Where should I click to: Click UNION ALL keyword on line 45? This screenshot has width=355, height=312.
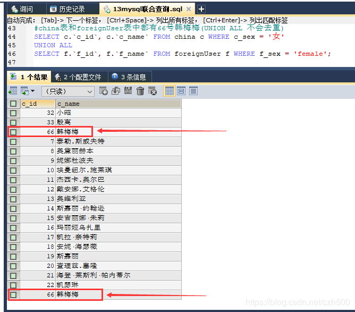click(53, 45)
